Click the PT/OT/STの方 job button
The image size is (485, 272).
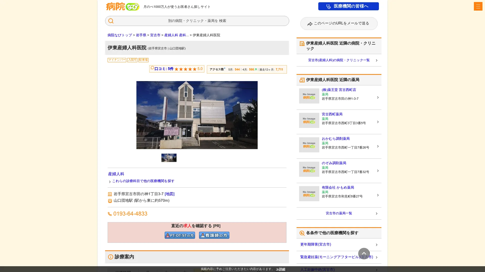click(x=180, y=235)
